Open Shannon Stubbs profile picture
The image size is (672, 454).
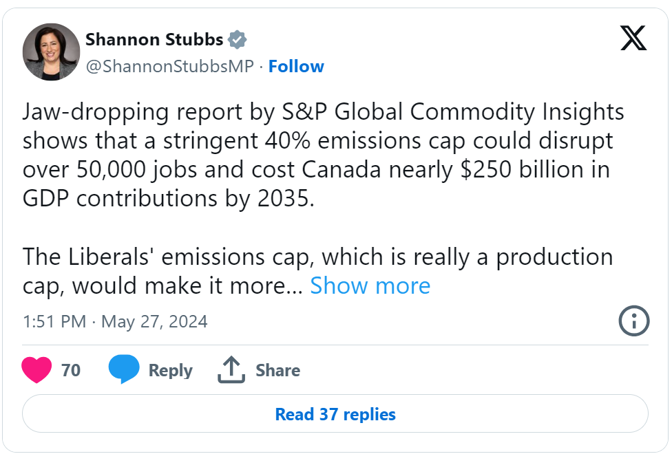point(51,52)
